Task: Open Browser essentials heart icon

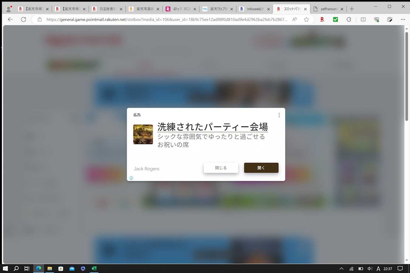Action: coord(377,19)
